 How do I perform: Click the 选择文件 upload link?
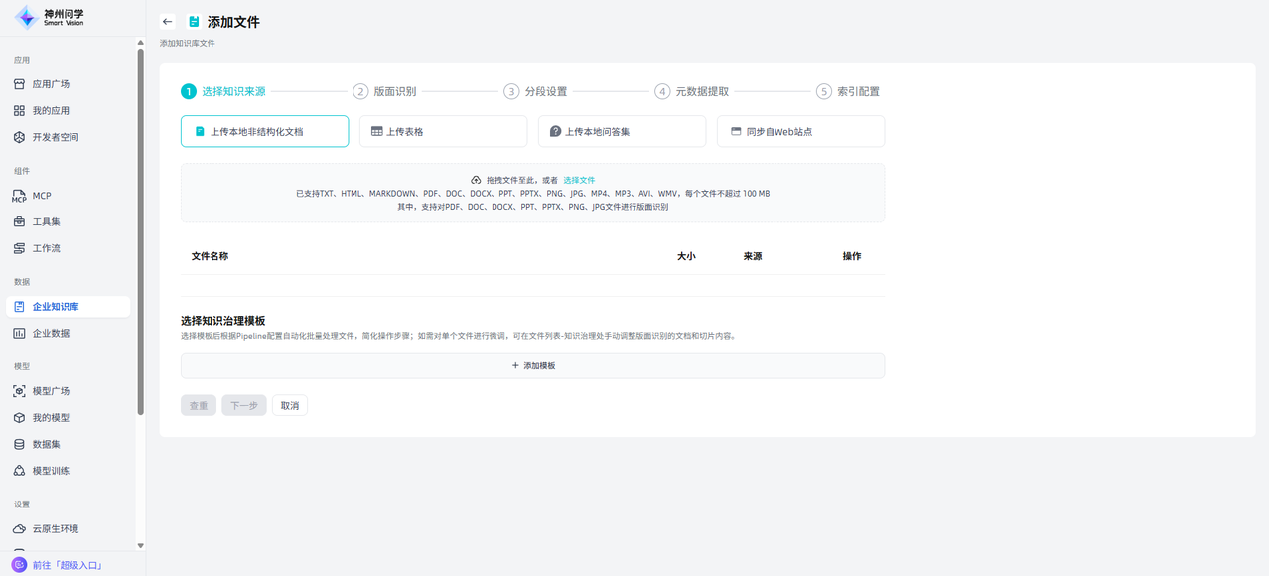[x=579, y=181]
